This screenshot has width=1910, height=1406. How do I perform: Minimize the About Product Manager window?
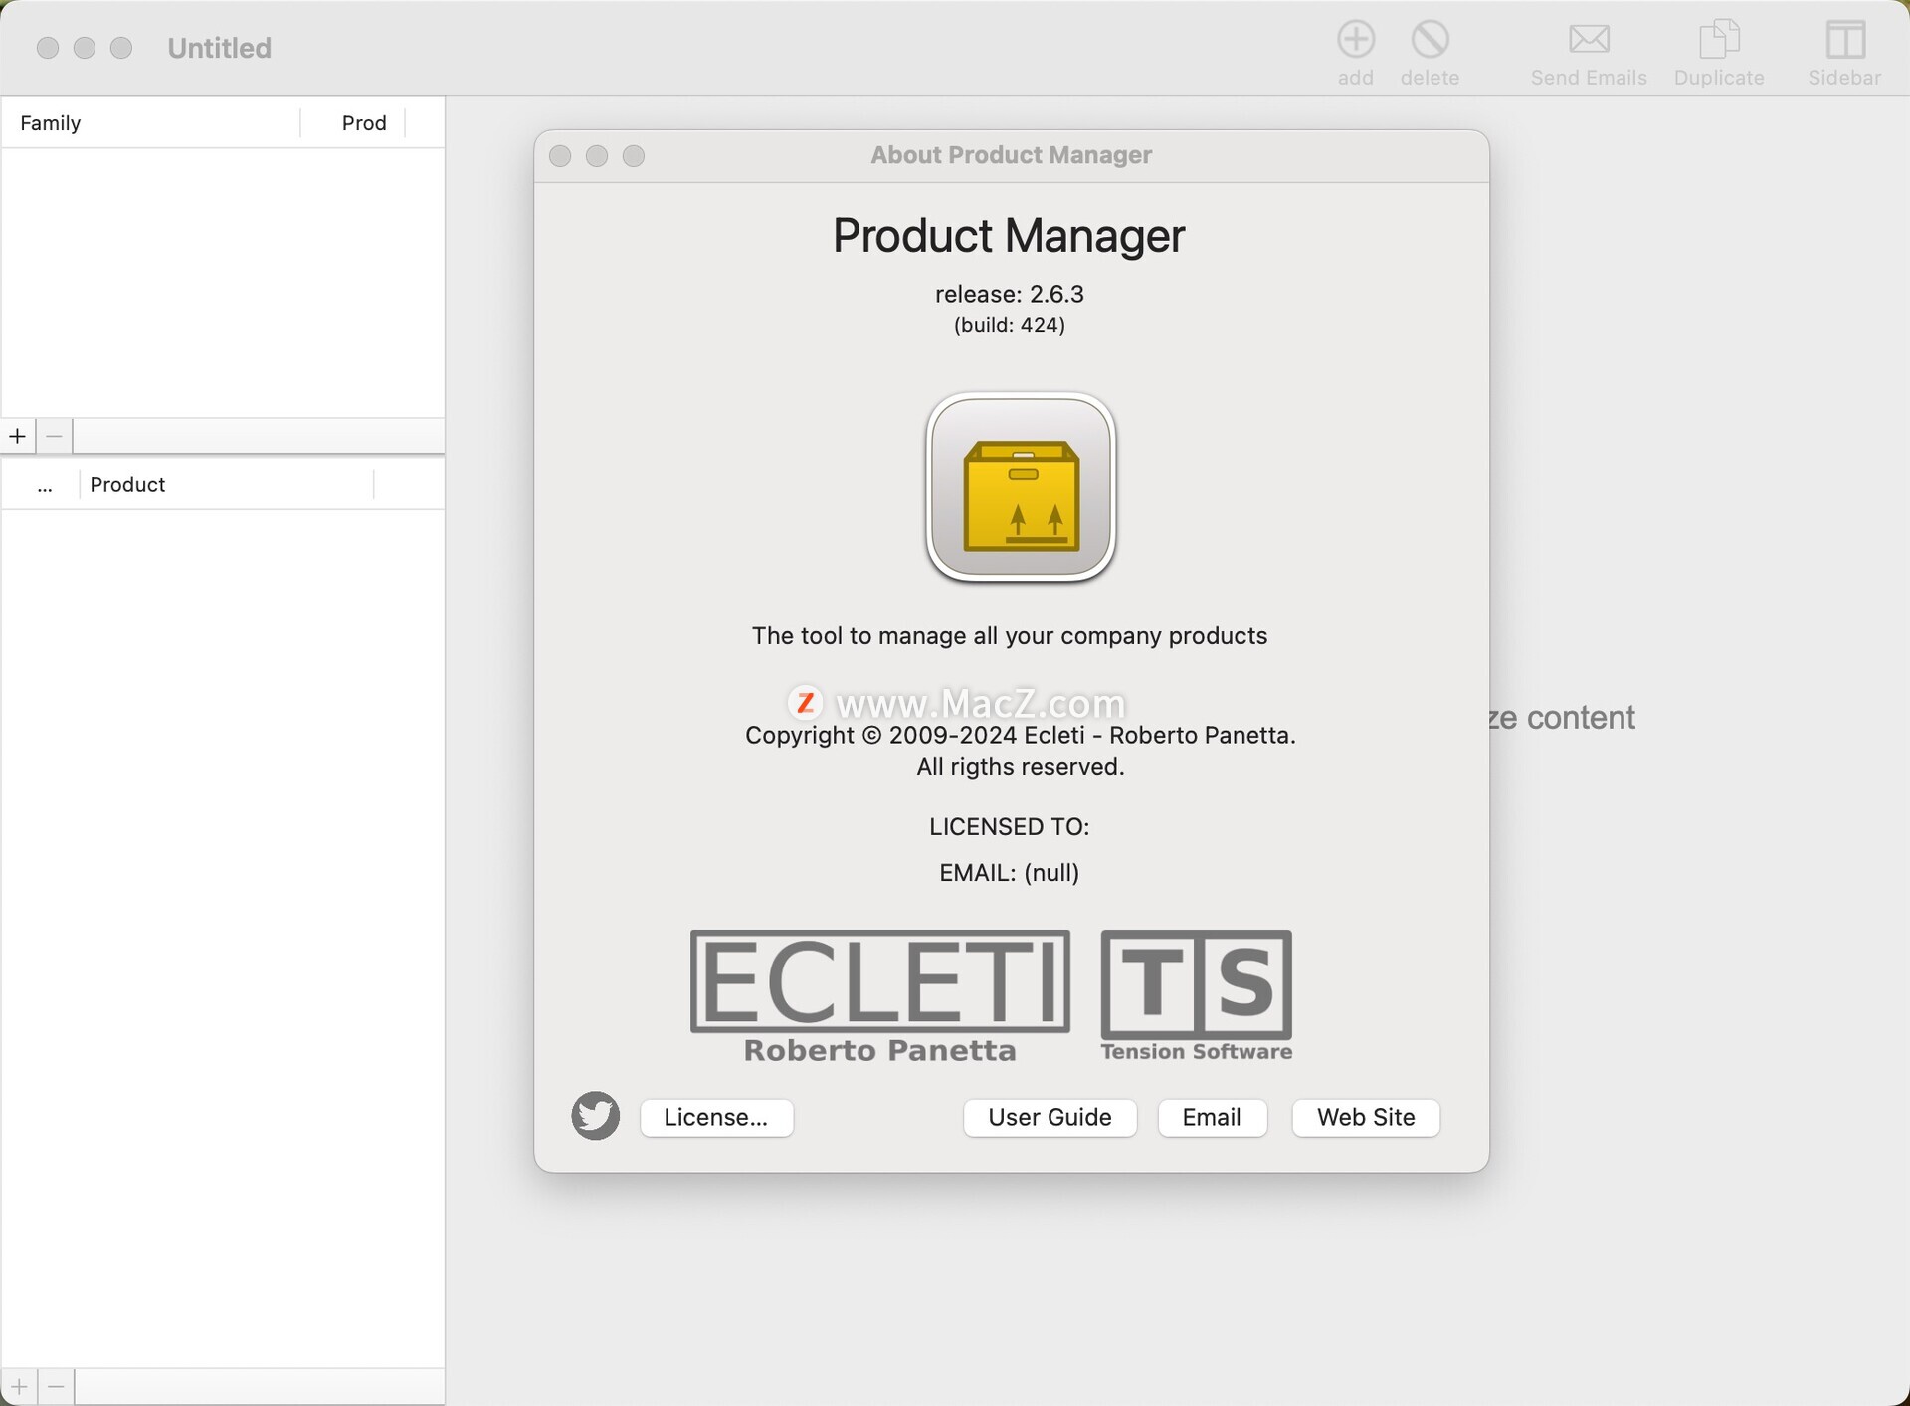point(597,156)
